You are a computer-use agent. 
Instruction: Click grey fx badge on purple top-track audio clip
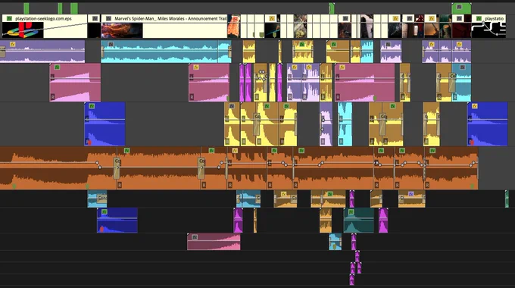(388, 45)
